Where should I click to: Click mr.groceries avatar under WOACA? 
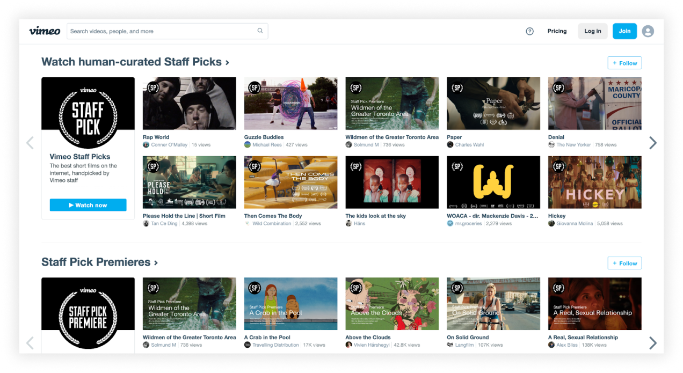coord(449,223)
